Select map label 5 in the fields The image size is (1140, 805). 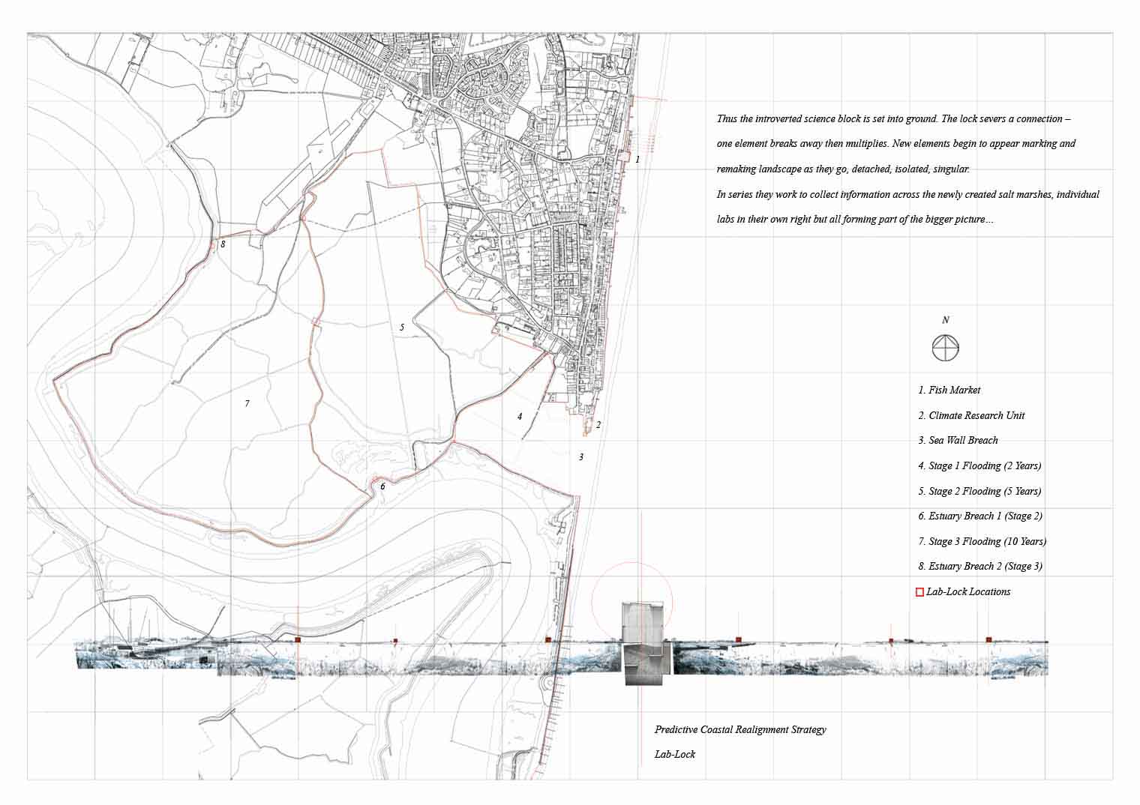coord(402,328)
